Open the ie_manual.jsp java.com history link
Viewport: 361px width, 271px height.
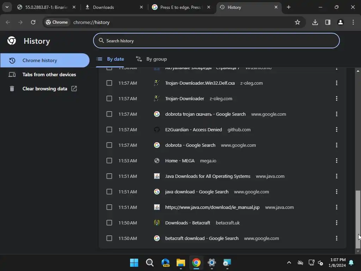(x=212, y=207)
